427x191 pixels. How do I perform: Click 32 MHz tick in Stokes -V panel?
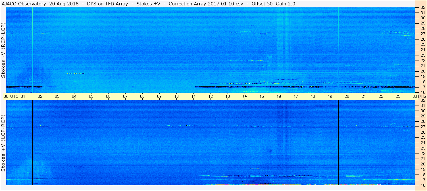[x=423, y=8]
